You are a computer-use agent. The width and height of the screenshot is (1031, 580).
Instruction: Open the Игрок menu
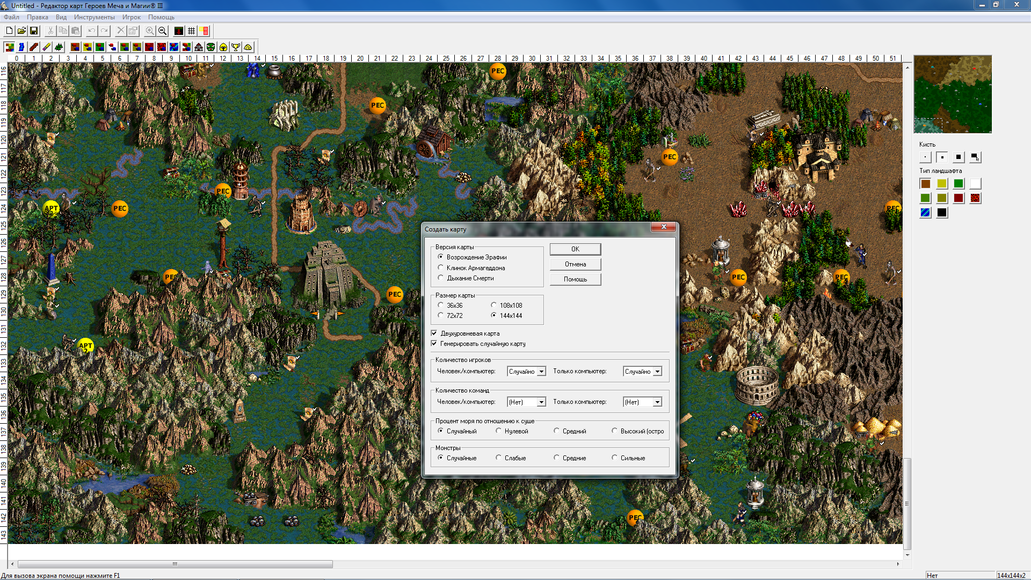point(132,17)
